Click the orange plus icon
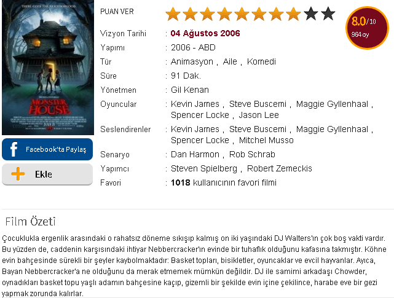The height and width of the screenshot is (298, 394). click(x=18, y=174)
